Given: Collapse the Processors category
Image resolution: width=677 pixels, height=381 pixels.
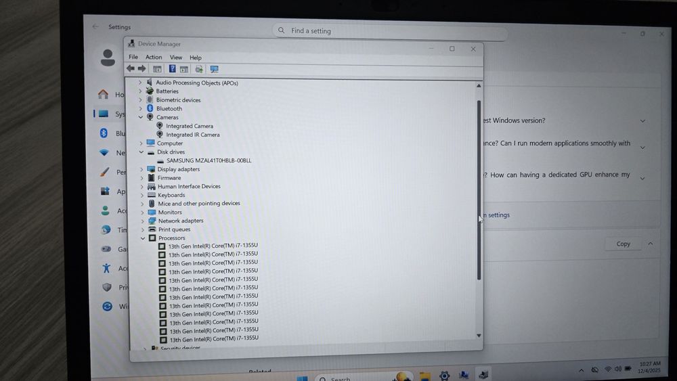Looking at the screenshot, I should pyautogui.click(x=143, y=238).
